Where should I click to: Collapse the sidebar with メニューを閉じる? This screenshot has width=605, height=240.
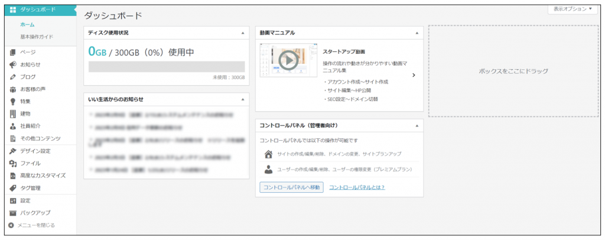click(32, 225)
